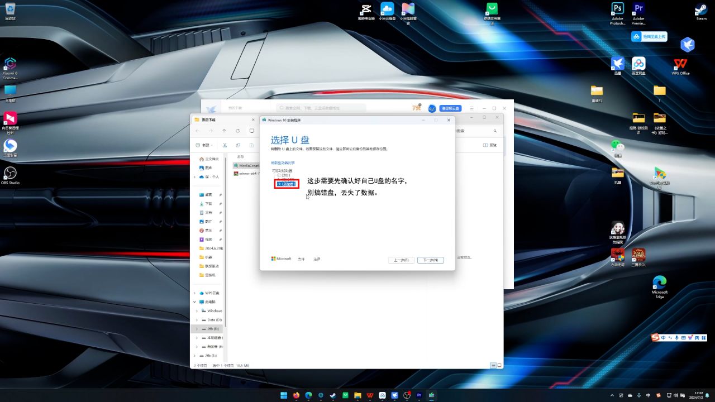Click the File Explorer refresh icon
This screenshot has height=402, width=715.
238,131
